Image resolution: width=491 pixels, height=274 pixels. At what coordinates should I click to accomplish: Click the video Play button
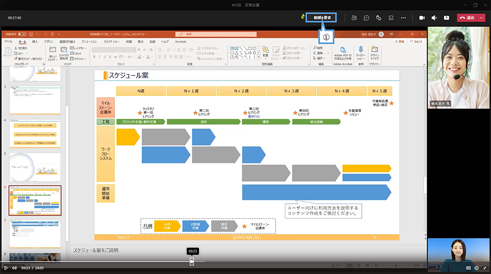[5, 268]
